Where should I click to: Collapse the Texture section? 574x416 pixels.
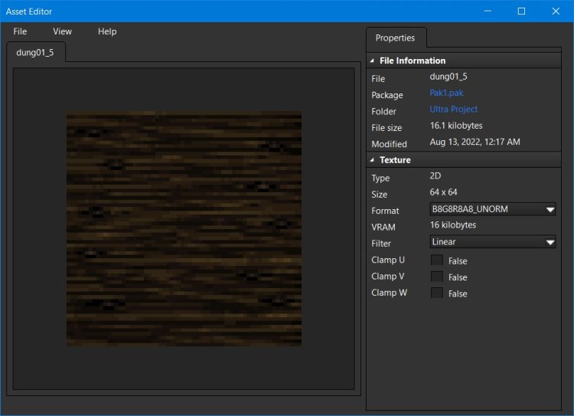373,160
